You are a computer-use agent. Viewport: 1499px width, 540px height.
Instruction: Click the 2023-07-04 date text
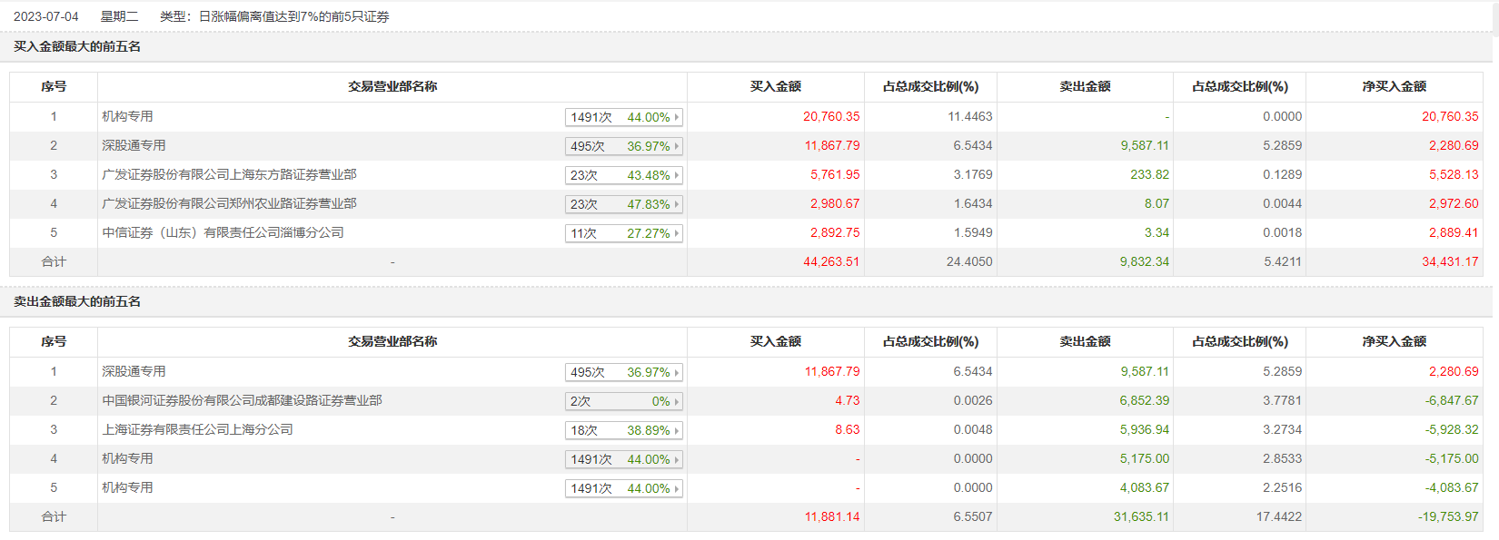(46, 17)
